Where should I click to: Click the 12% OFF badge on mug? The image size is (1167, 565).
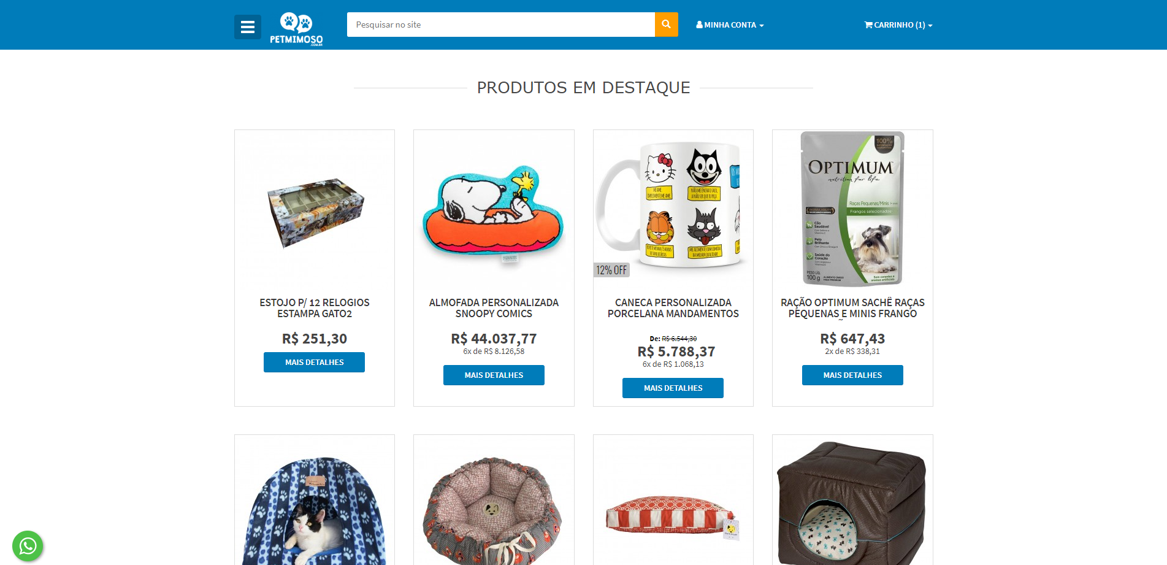coord(611,270)
